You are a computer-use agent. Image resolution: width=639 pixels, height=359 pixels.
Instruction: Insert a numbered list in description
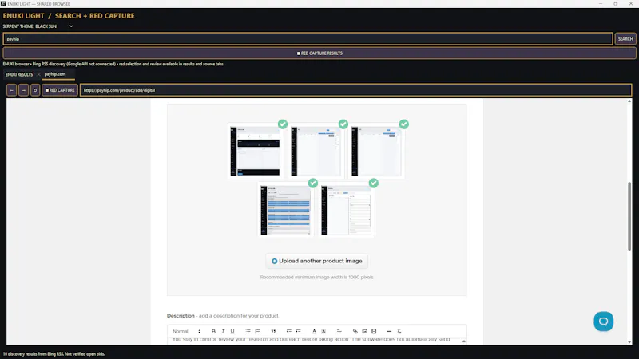(x=257, y=331)
